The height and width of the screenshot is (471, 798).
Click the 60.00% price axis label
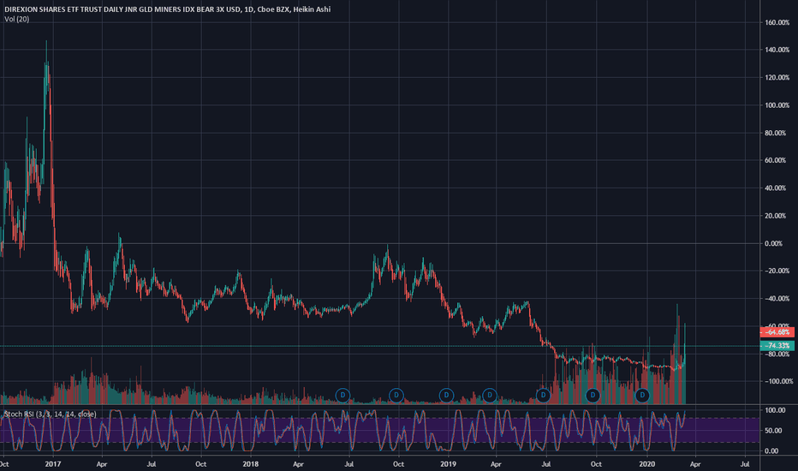(x=775, y=160)
